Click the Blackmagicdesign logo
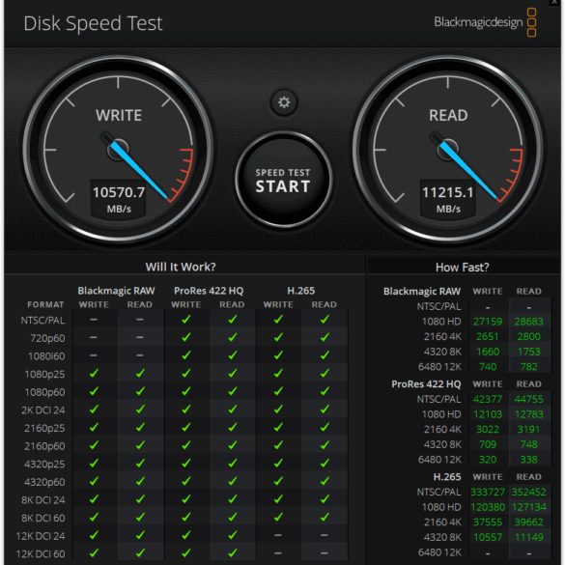 point(485,22)
